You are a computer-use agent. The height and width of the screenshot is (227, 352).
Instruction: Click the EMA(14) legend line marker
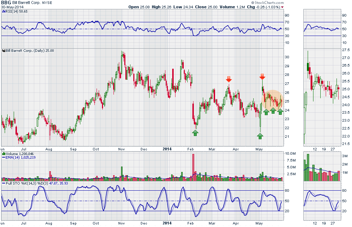4,158
